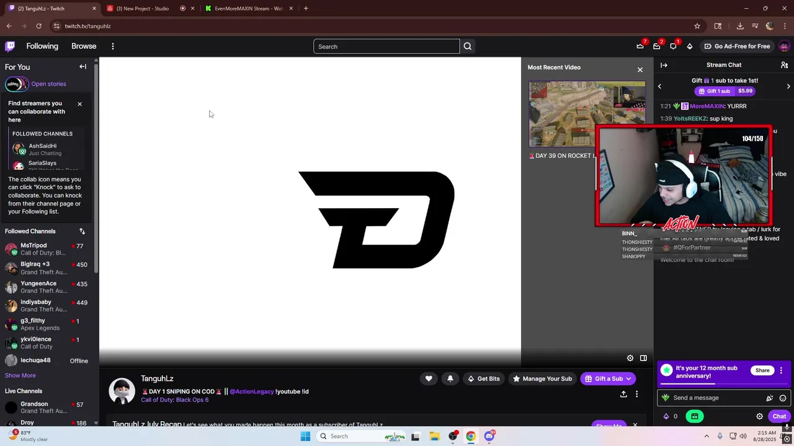Viewport: 794px width, 446px height.
Task: Open the notifications inbox icon
Action: (657, 46)
